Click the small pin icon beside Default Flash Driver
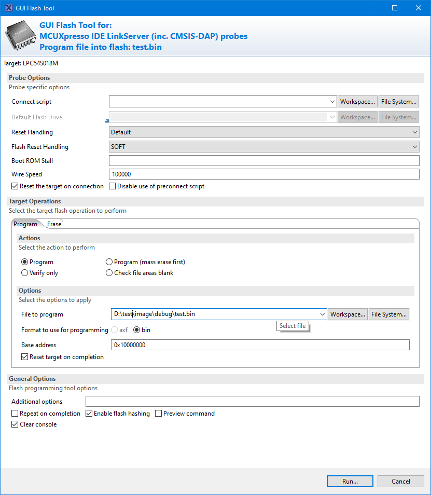The width and height of the screenshot is (431, 495). point(107,120)
